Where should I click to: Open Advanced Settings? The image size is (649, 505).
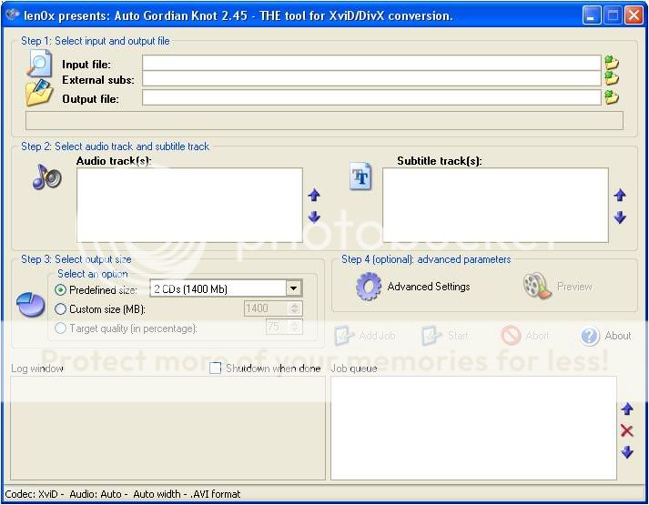pos(414,287)
